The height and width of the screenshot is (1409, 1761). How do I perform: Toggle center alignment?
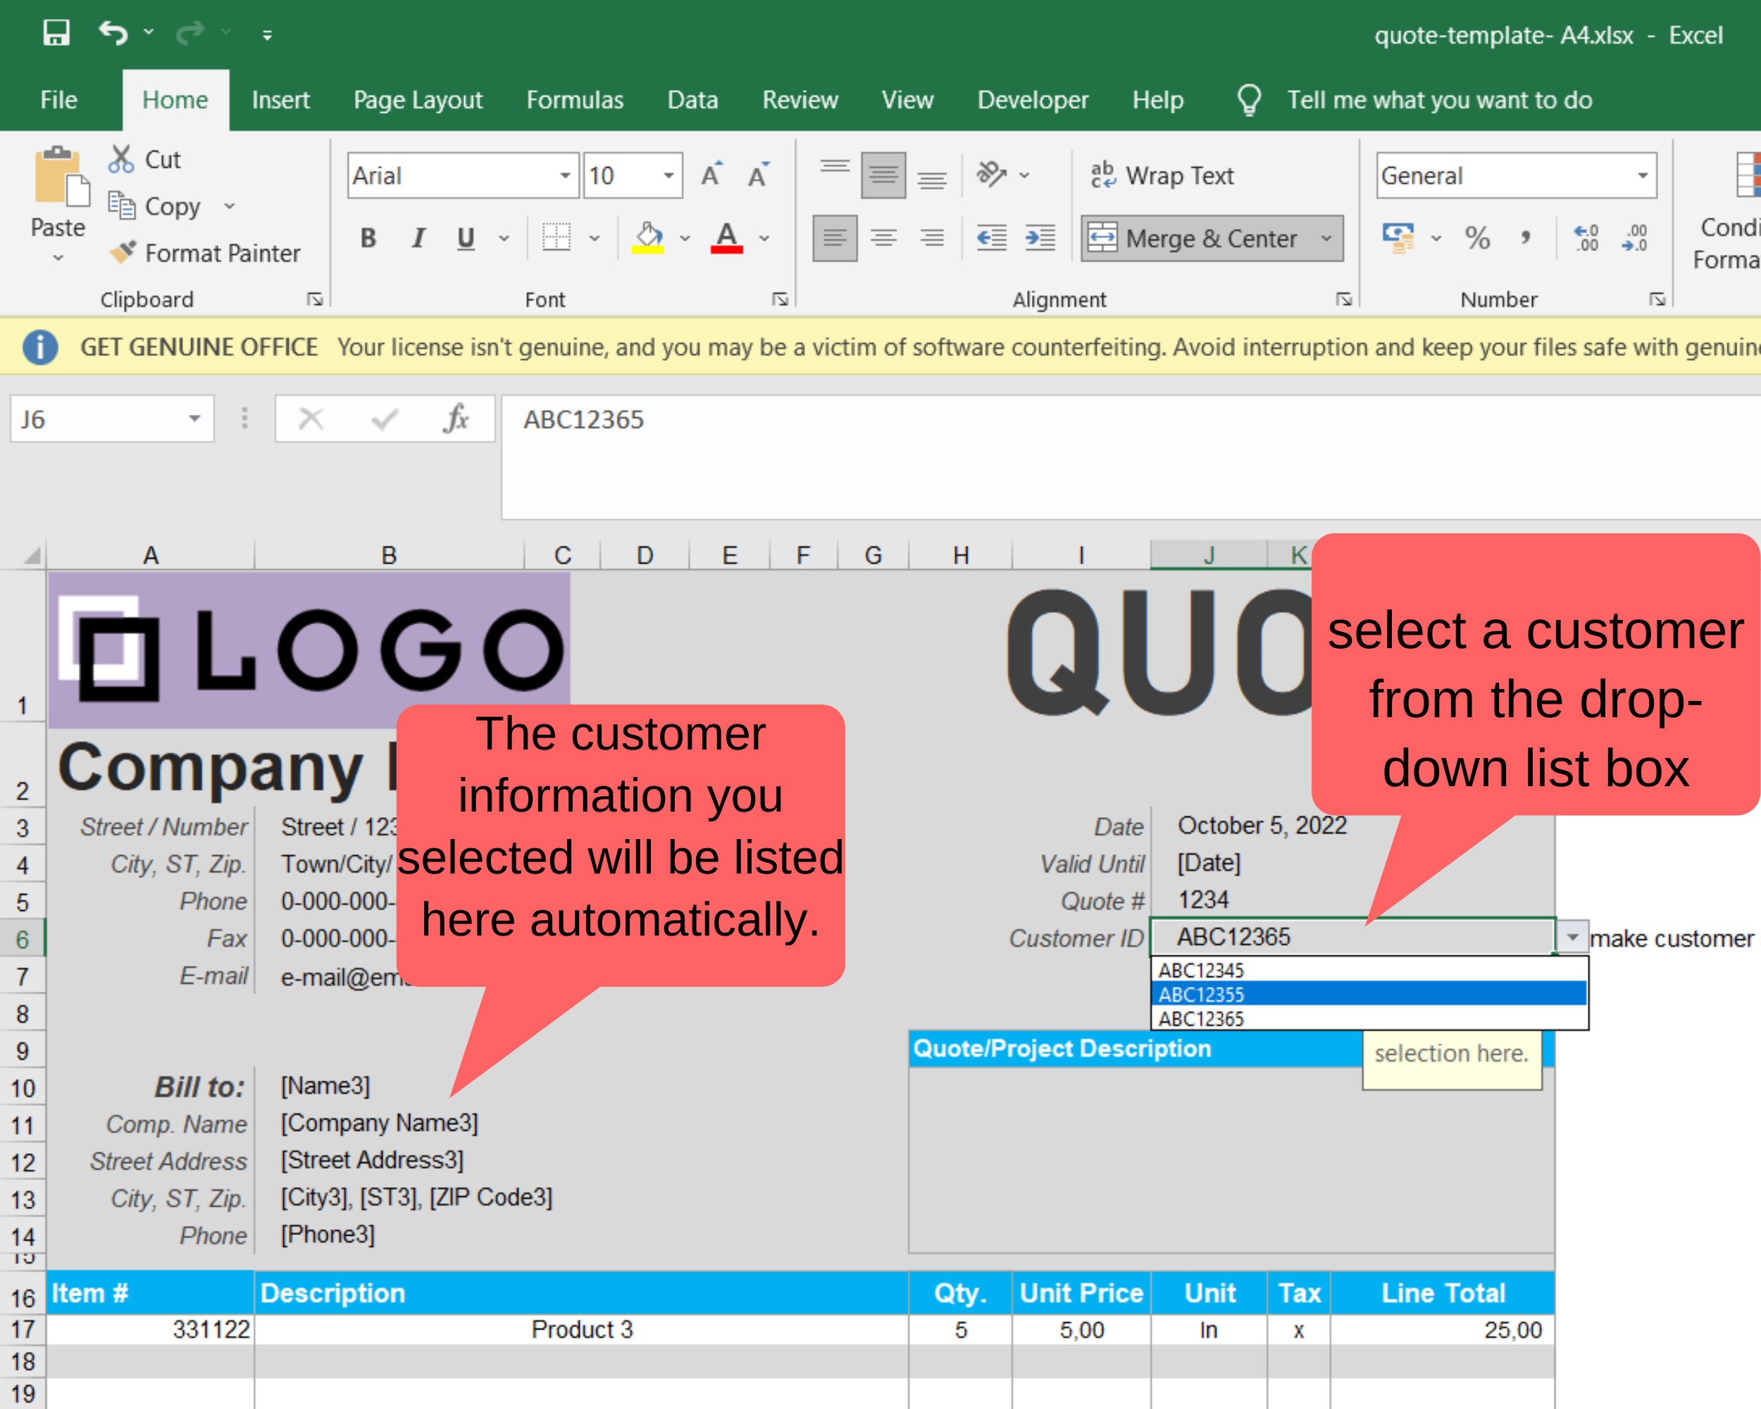pyautogui.click(x=883, y=239)
